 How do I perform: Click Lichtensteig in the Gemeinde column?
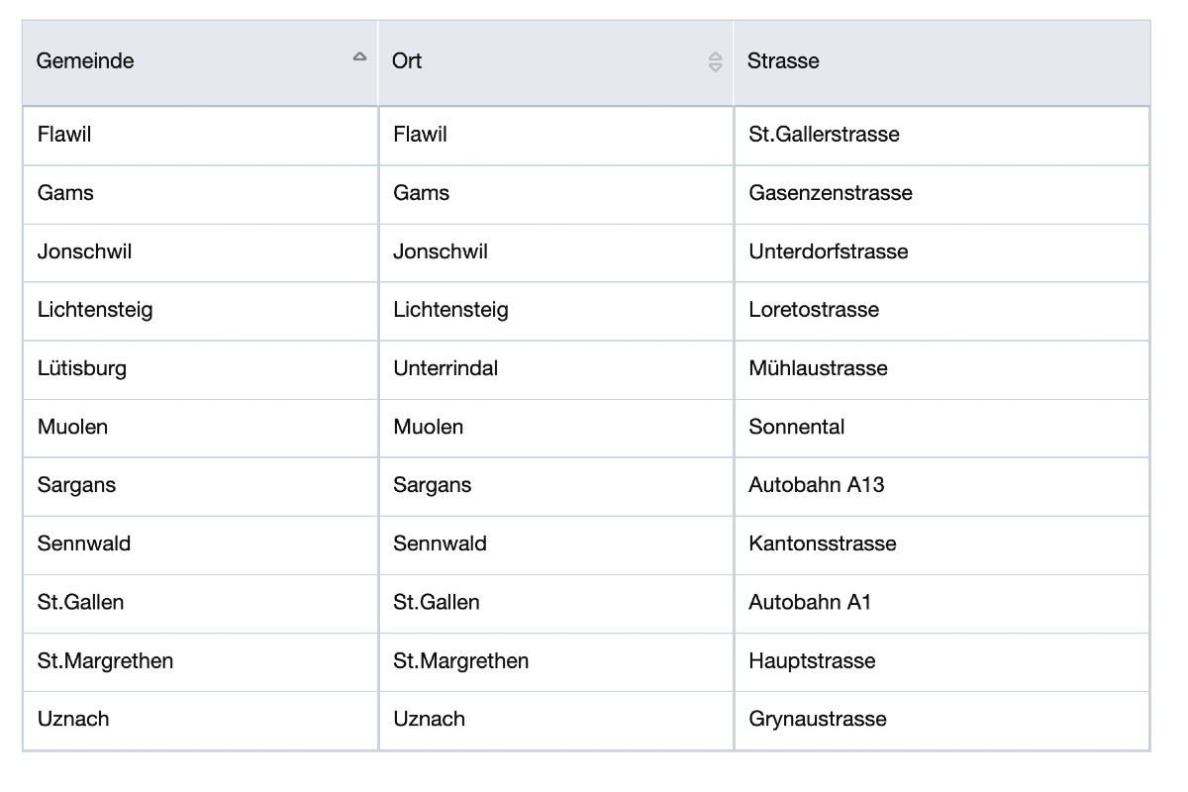point(95,310)
